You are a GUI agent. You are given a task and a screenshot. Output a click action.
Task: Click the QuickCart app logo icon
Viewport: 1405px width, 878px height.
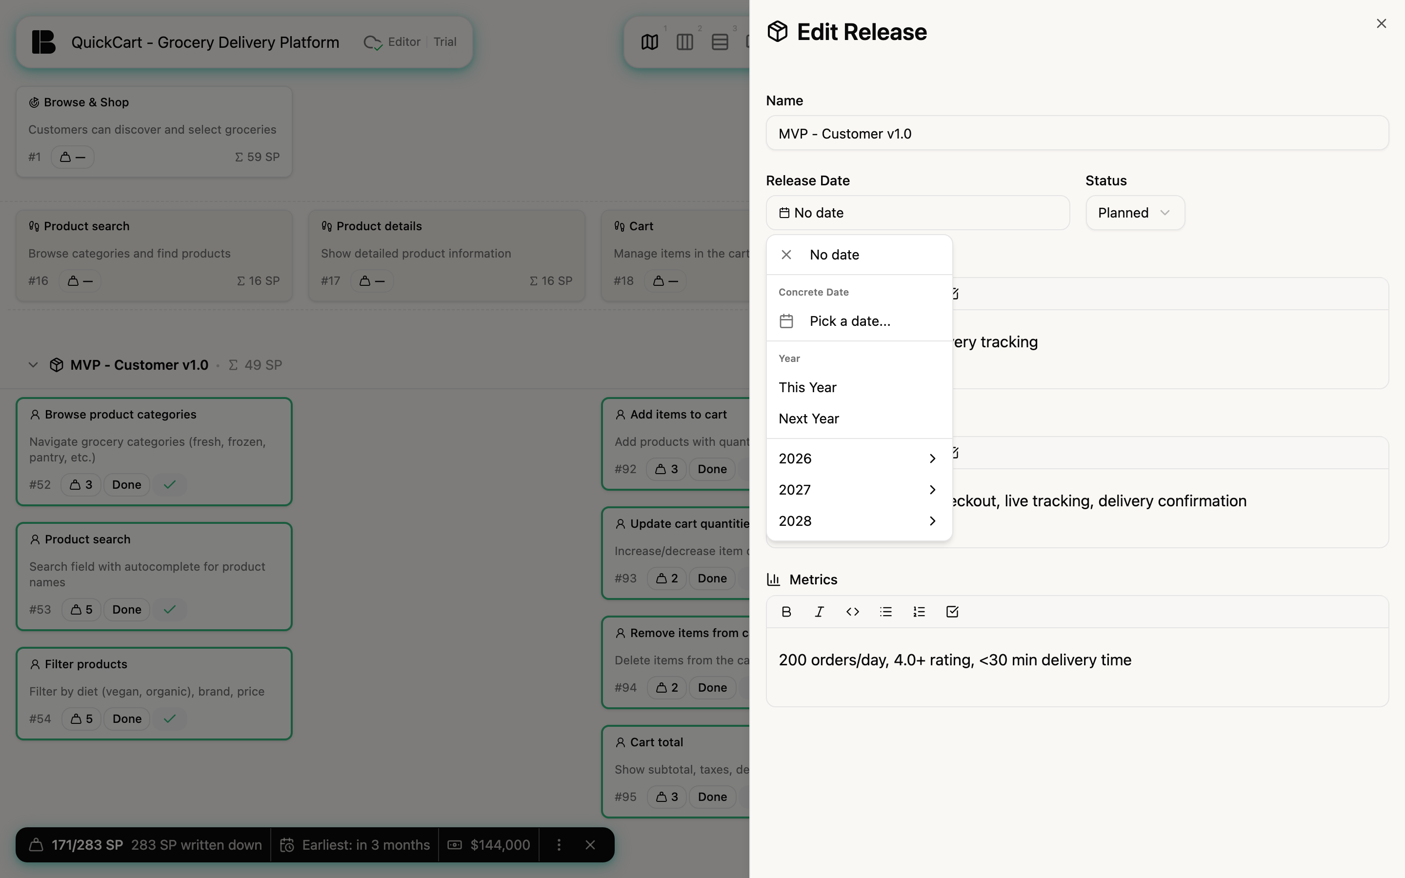click(x=43, y=42)
